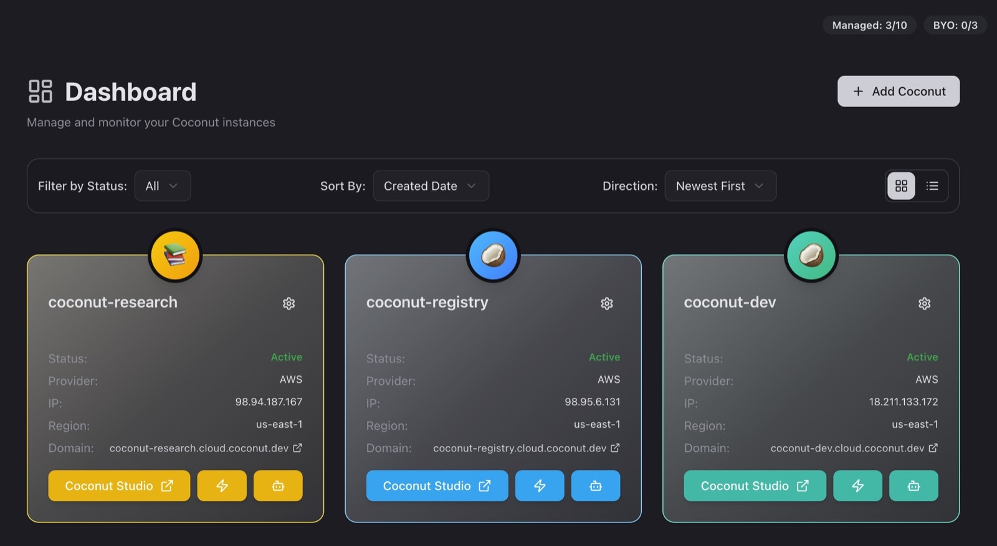
Task: Click Active status on coconut-dev card
Action: [922, 357]
